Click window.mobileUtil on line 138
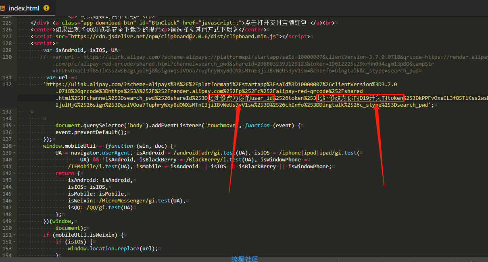Screen dimensions: 488x262 [x=69, y=146]
